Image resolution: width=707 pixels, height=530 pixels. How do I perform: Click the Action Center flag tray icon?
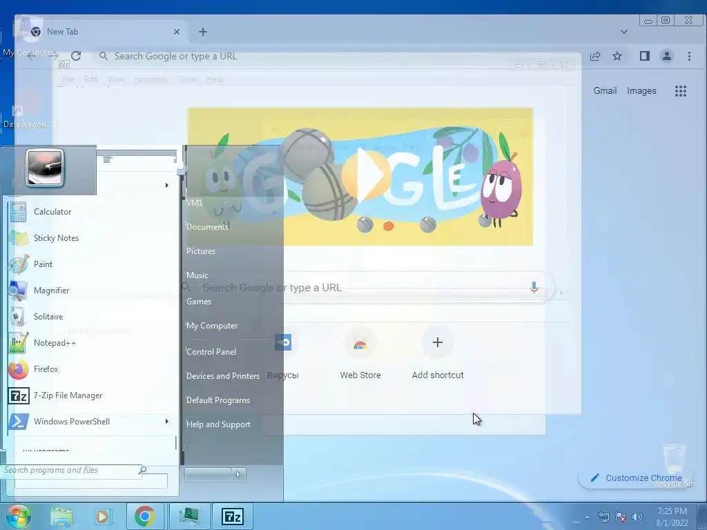coord(621,517)
